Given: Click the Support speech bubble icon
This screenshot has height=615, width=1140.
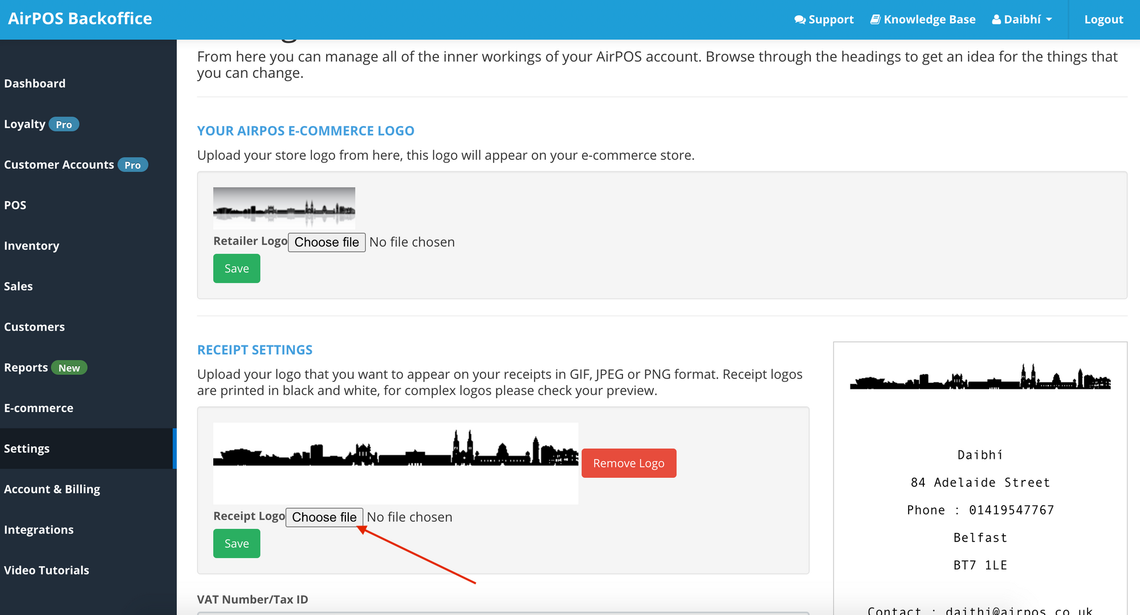Looking at the screenshot, I should click(800, 20).
